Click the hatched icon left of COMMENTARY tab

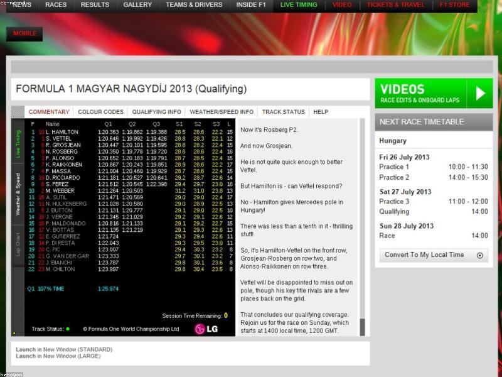[18, 112]
